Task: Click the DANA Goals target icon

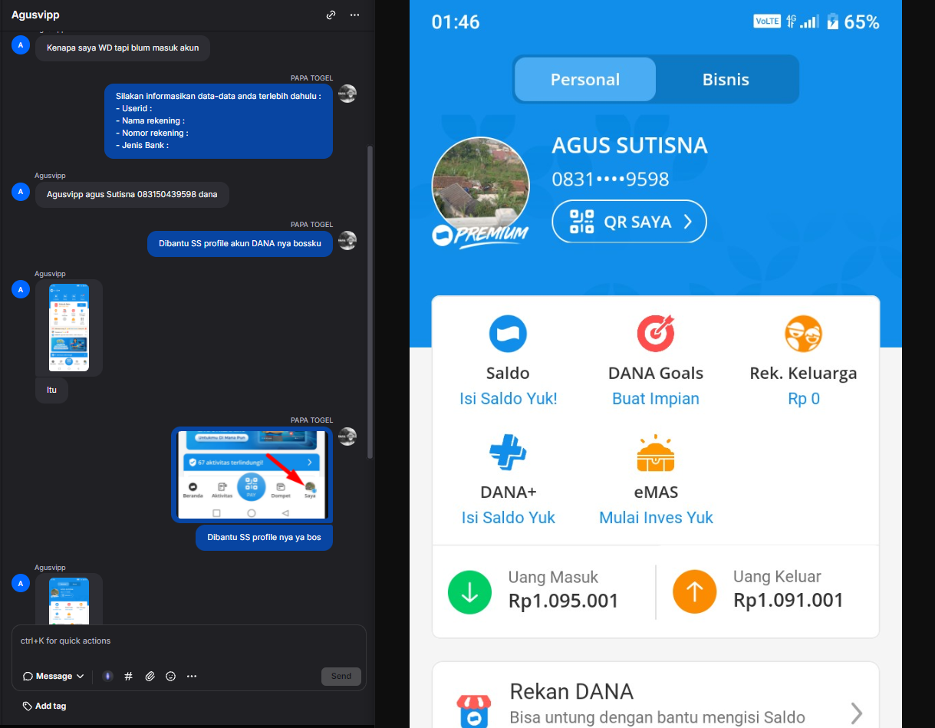Action: (x=656, y=334)
